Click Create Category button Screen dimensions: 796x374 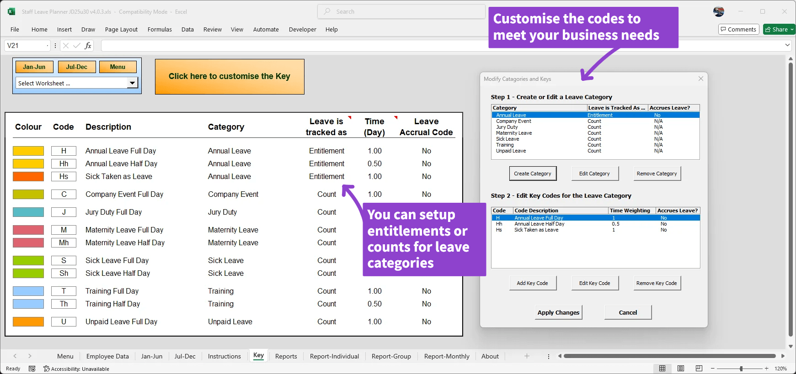[533, 174]
